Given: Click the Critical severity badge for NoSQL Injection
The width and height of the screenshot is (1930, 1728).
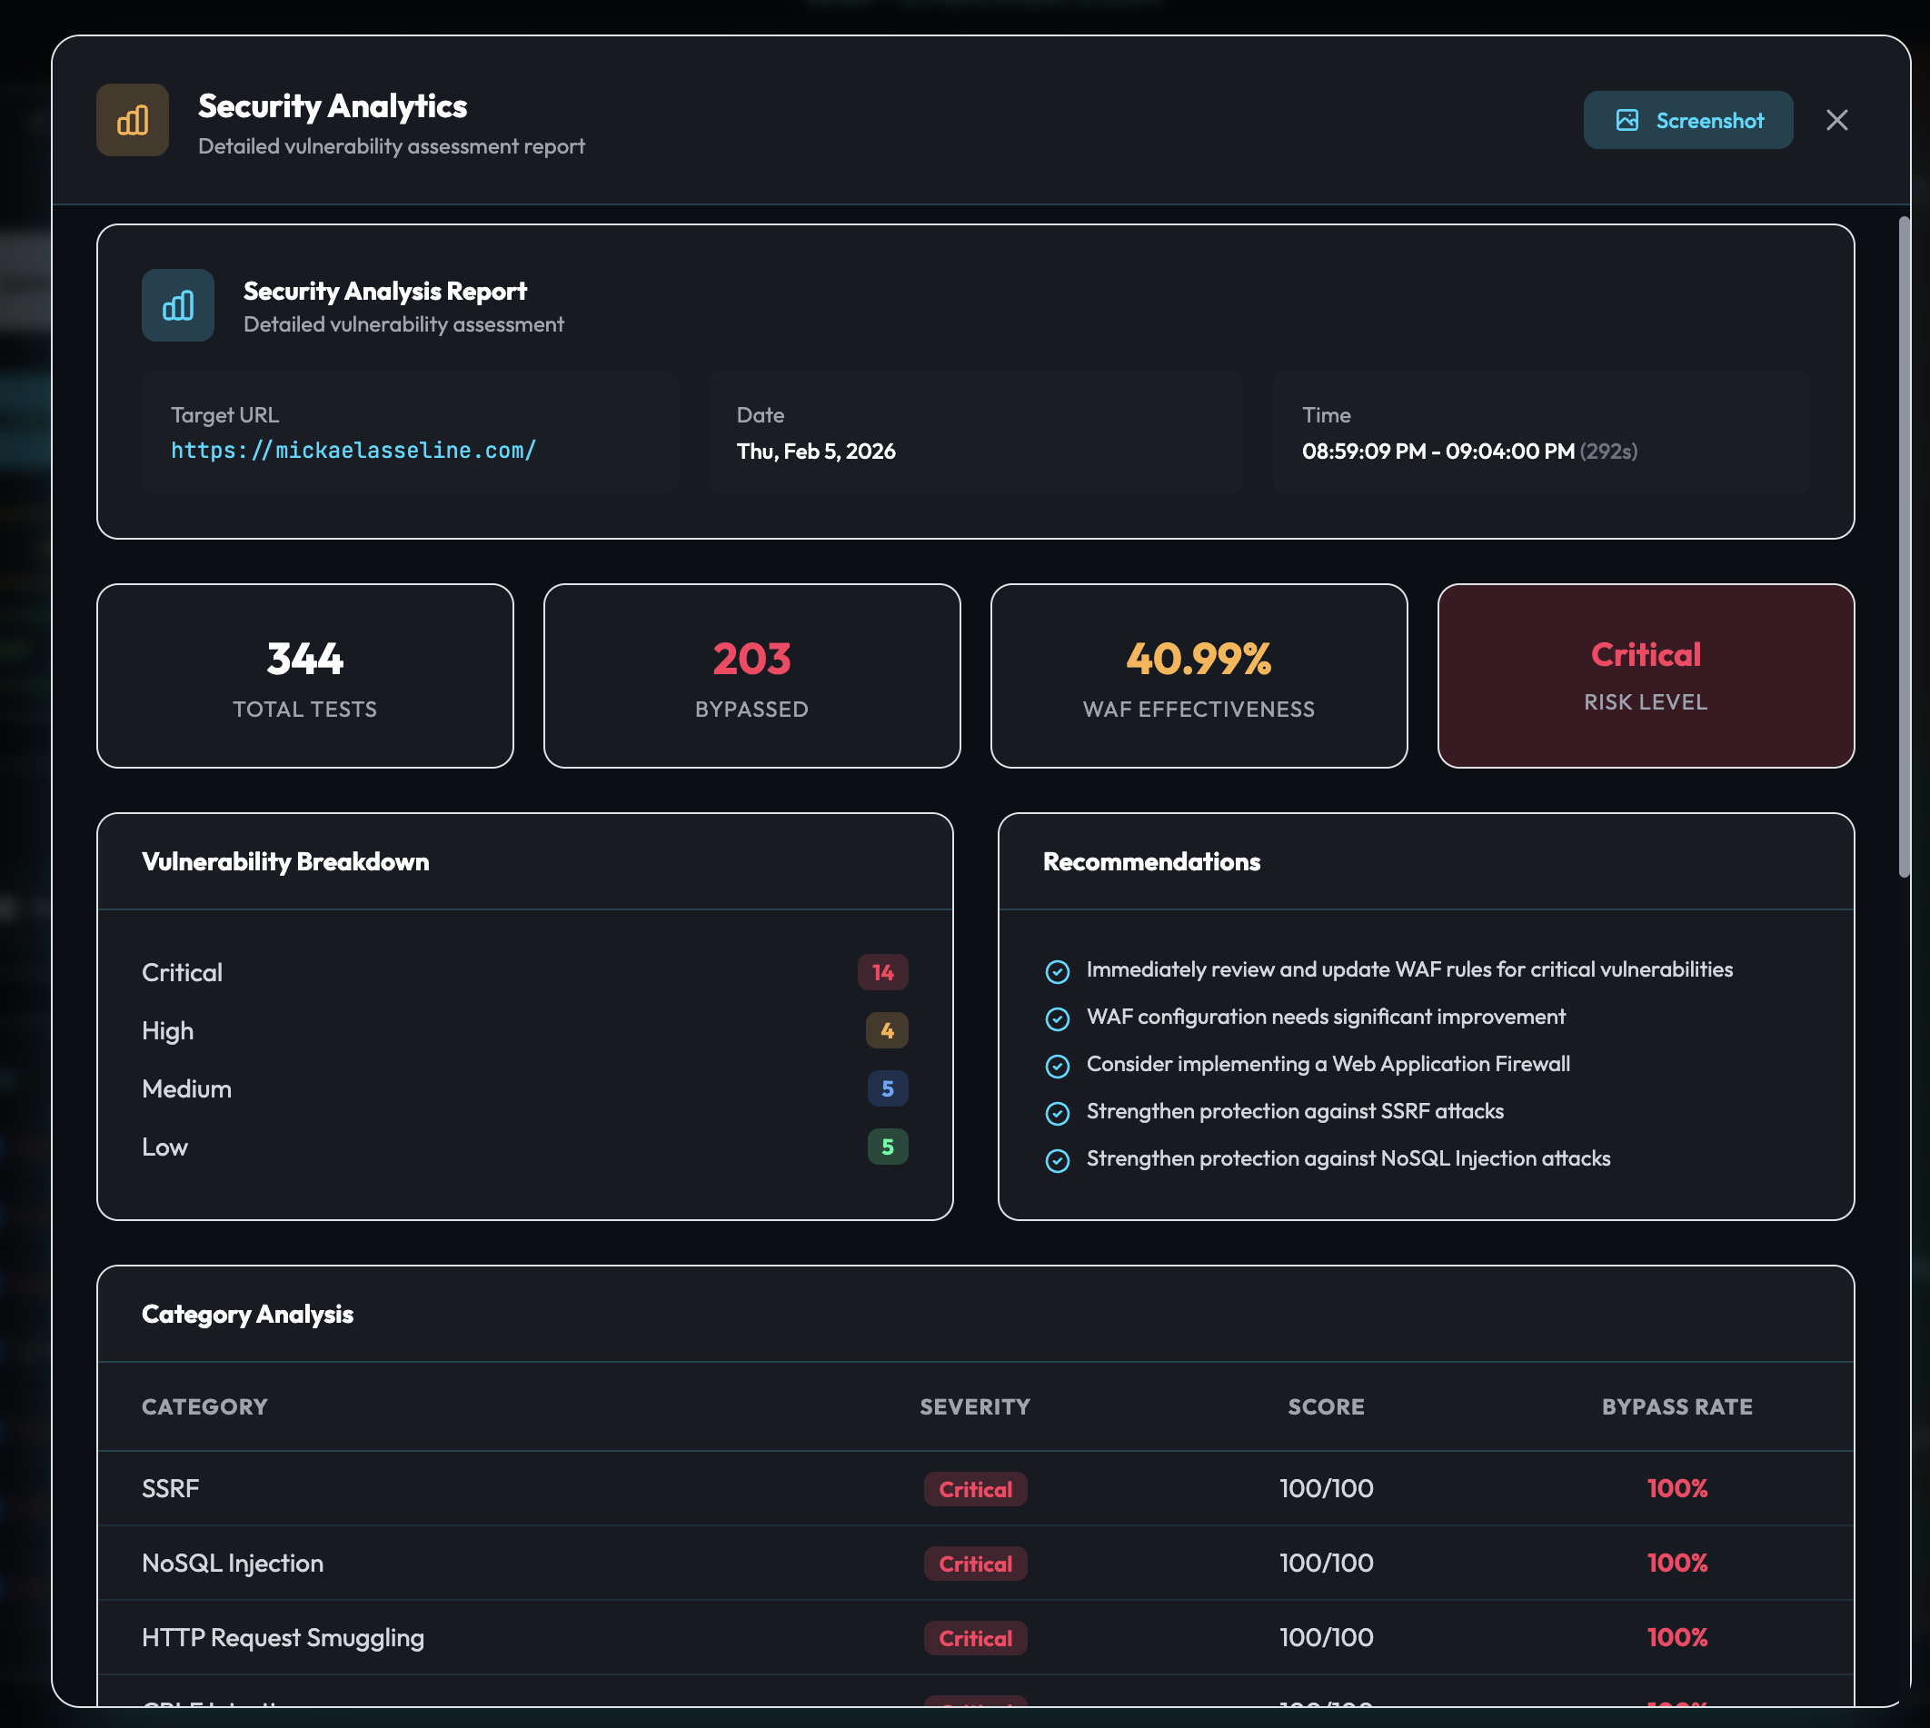Looking at the screenshot, I should 975,1564.
